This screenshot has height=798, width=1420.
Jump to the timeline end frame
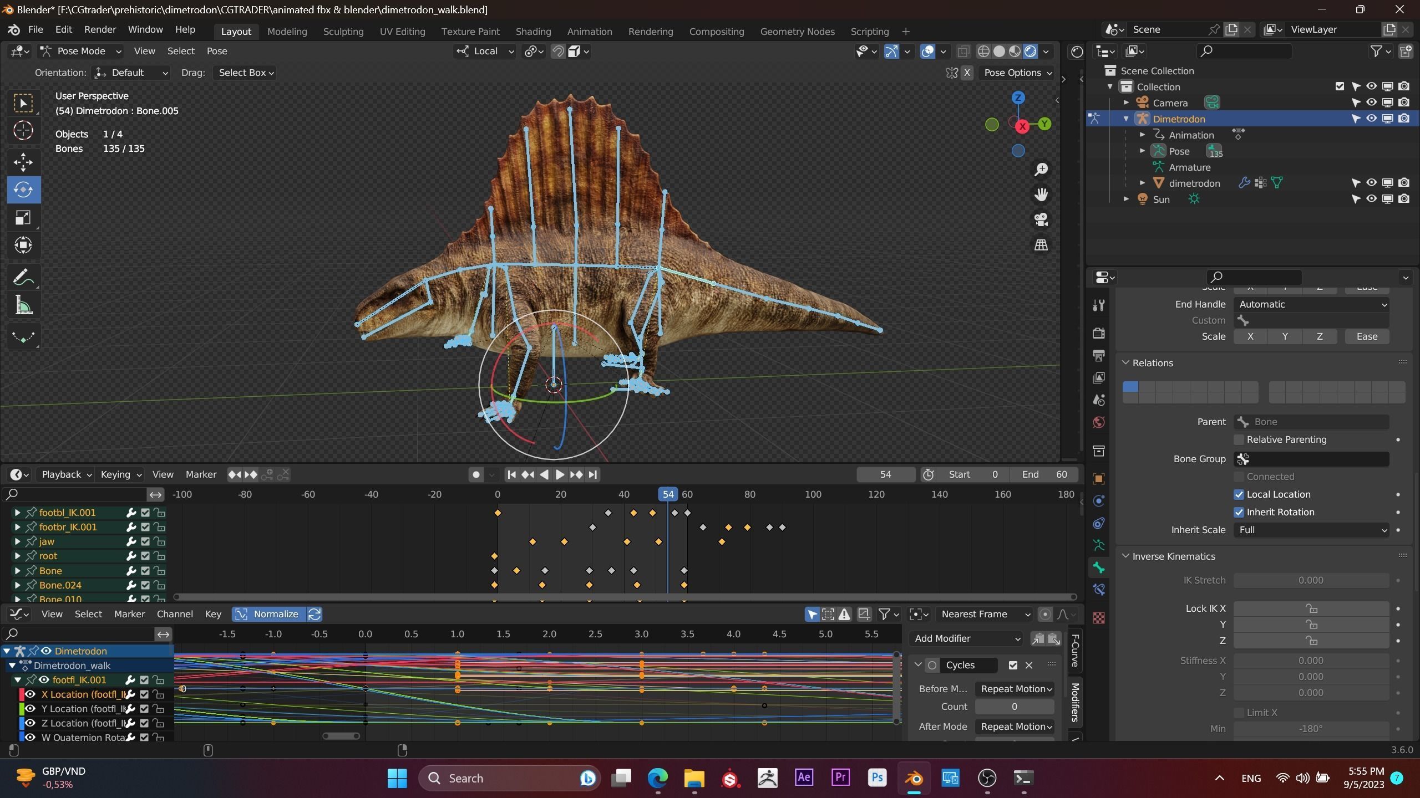pos(593,474)
